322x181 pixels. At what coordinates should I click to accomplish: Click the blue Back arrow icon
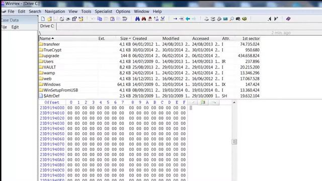click(x=188, y=19)
